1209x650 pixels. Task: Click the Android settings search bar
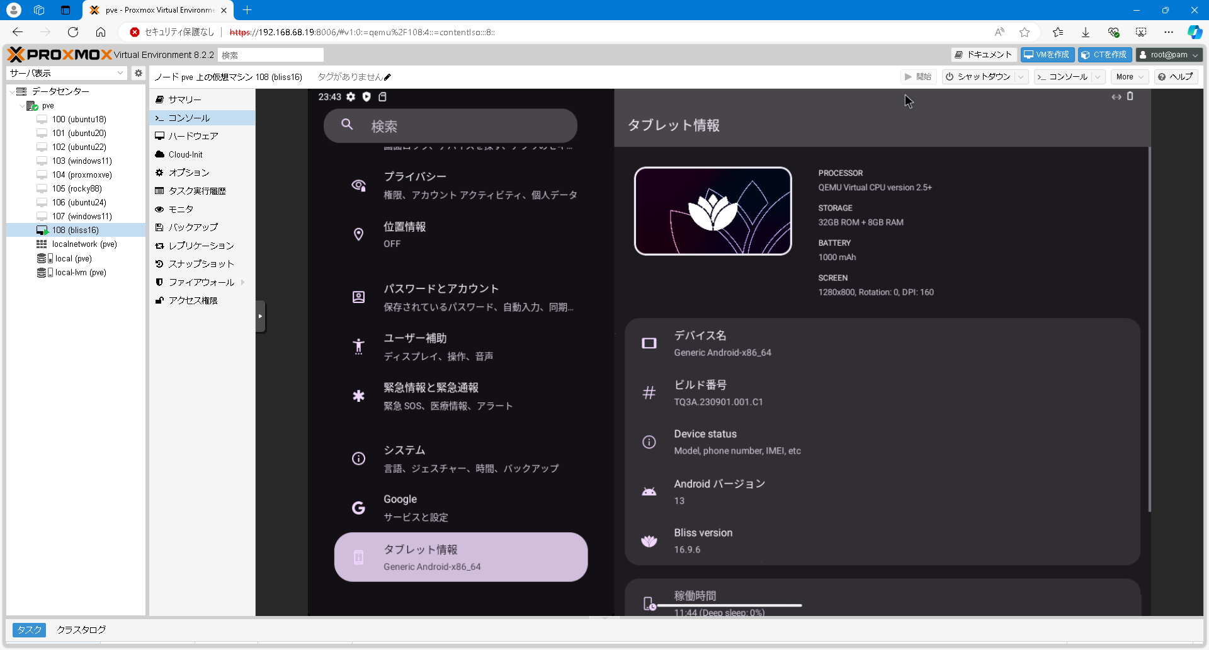450,126
